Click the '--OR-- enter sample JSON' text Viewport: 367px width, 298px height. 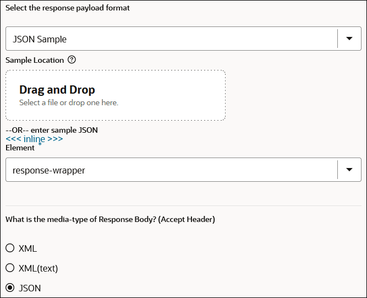tap(51, 130)
